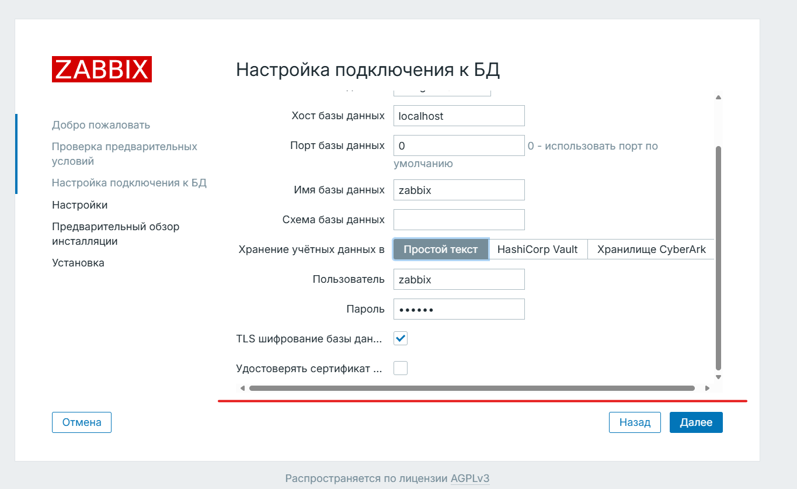Go back with the Назад button
797x489 pixels.
pyautogui.click(x=635, y=422)
